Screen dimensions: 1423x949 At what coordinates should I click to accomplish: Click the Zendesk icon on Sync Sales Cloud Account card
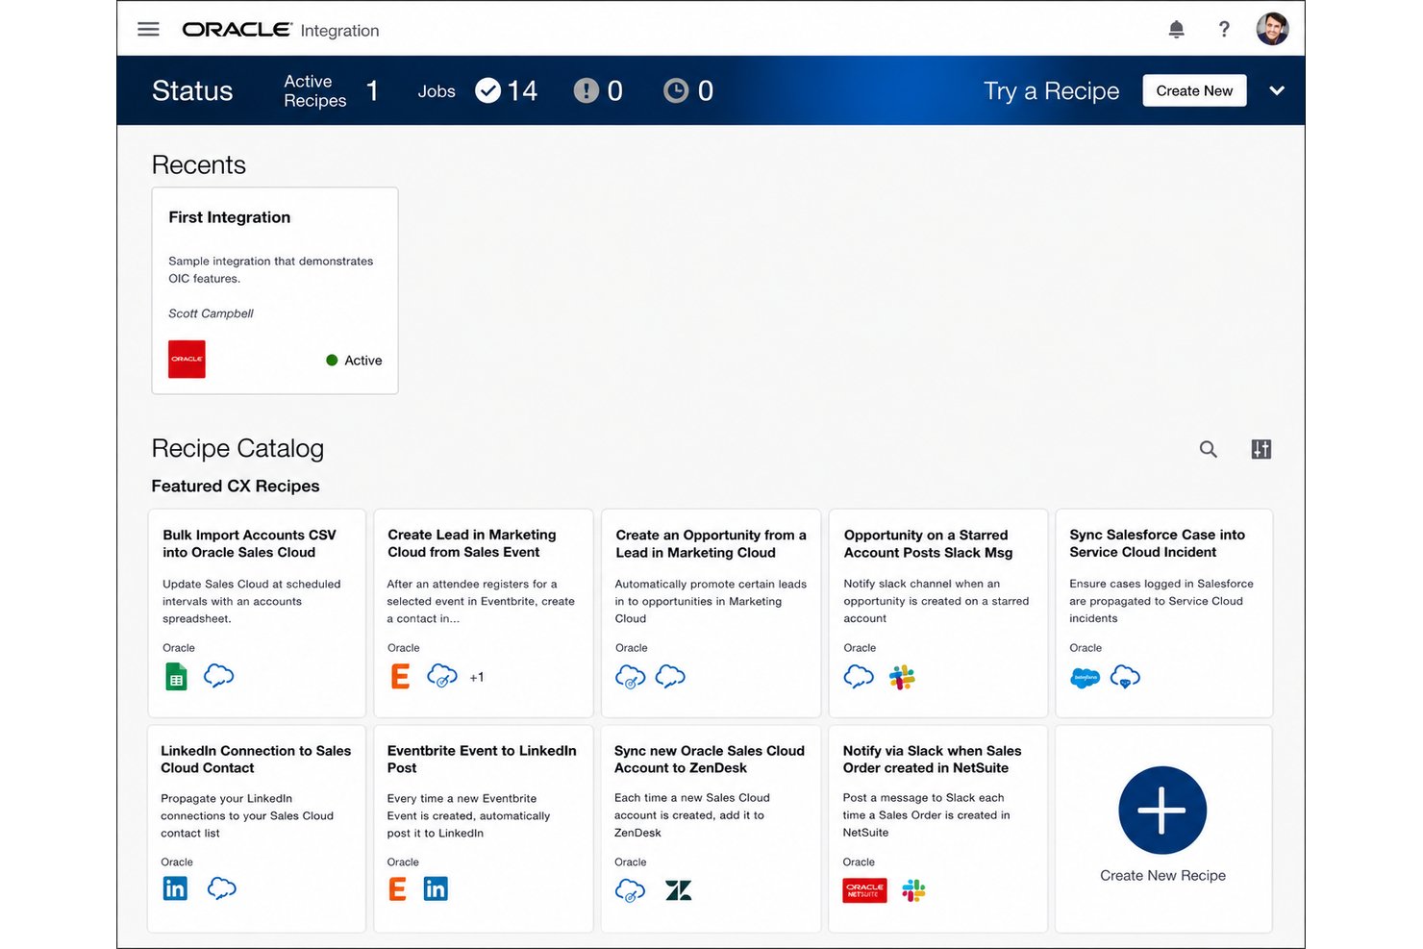pyautogui.click(x=678, y=890)
